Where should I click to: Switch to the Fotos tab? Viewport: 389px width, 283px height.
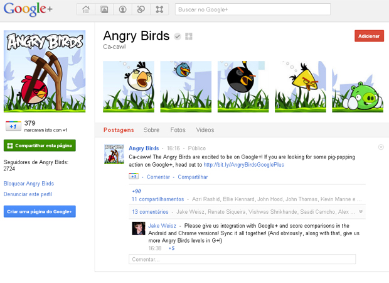click(x=178, y=130)
